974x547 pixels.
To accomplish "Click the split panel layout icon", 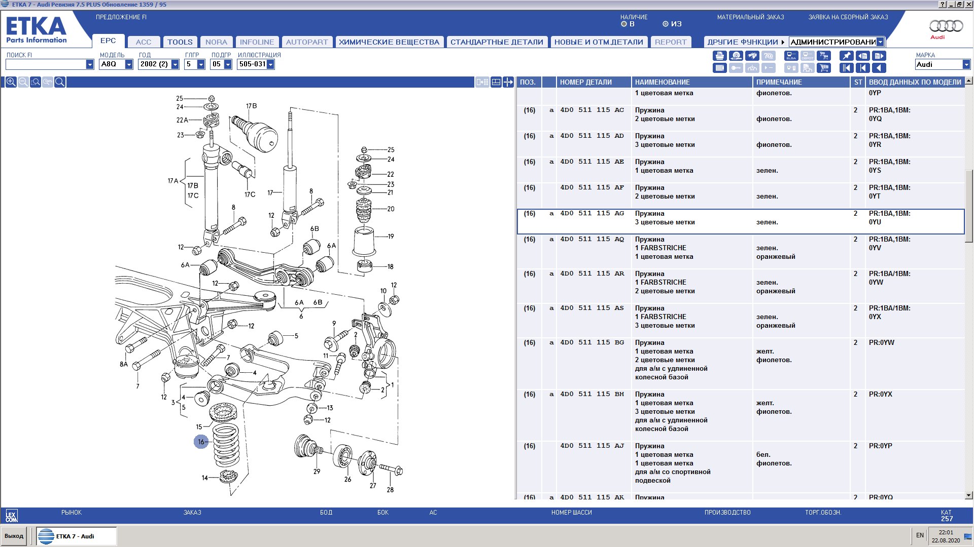I will tap(496, 82).
